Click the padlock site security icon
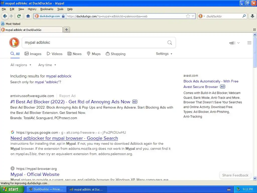257x193 pixels. tap(63, 16)
